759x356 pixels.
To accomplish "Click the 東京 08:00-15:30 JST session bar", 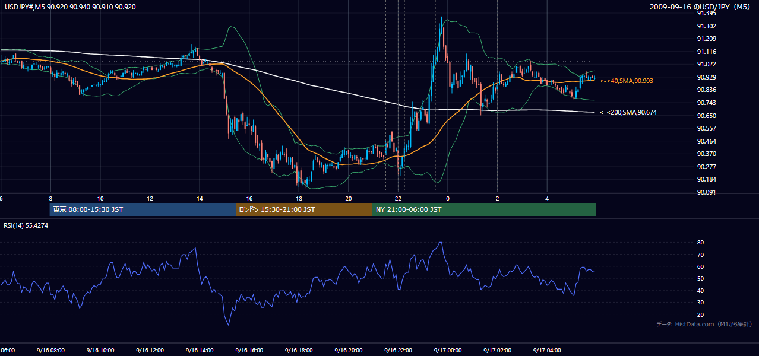I will click(143, 209).
